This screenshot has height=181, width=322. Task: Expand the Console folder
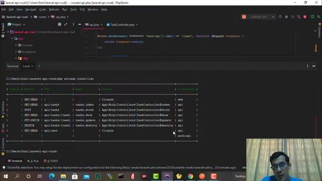click(16, 45)
